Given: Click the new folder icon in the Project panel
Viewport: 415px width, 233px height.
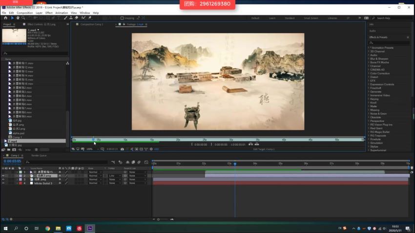Looking at the screenshot, I should point(9,150).
